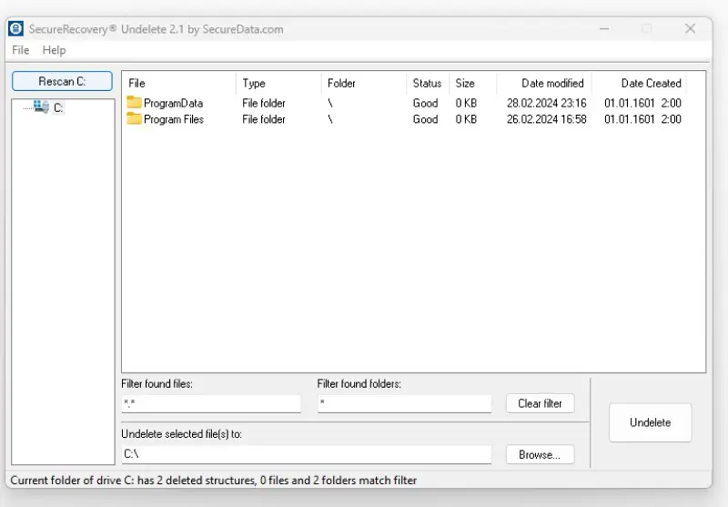Click created date of Program Files row

coord(642,119)
